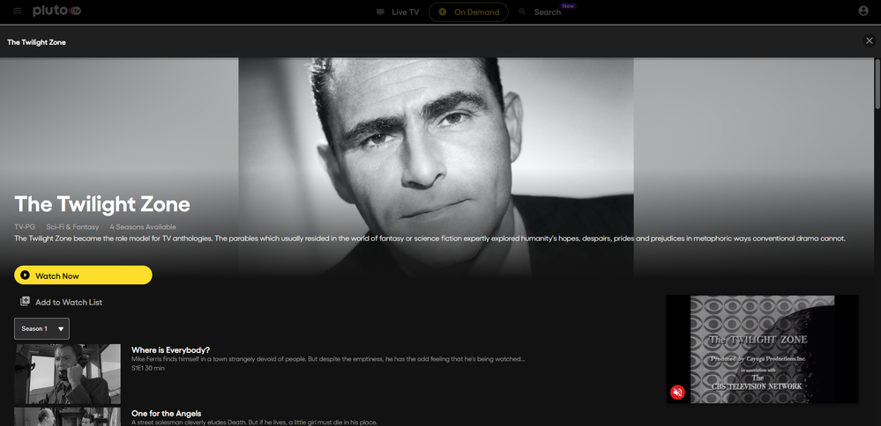
Task: Click Where is Everybody? episode thumbnail
Action: [67, 373]
